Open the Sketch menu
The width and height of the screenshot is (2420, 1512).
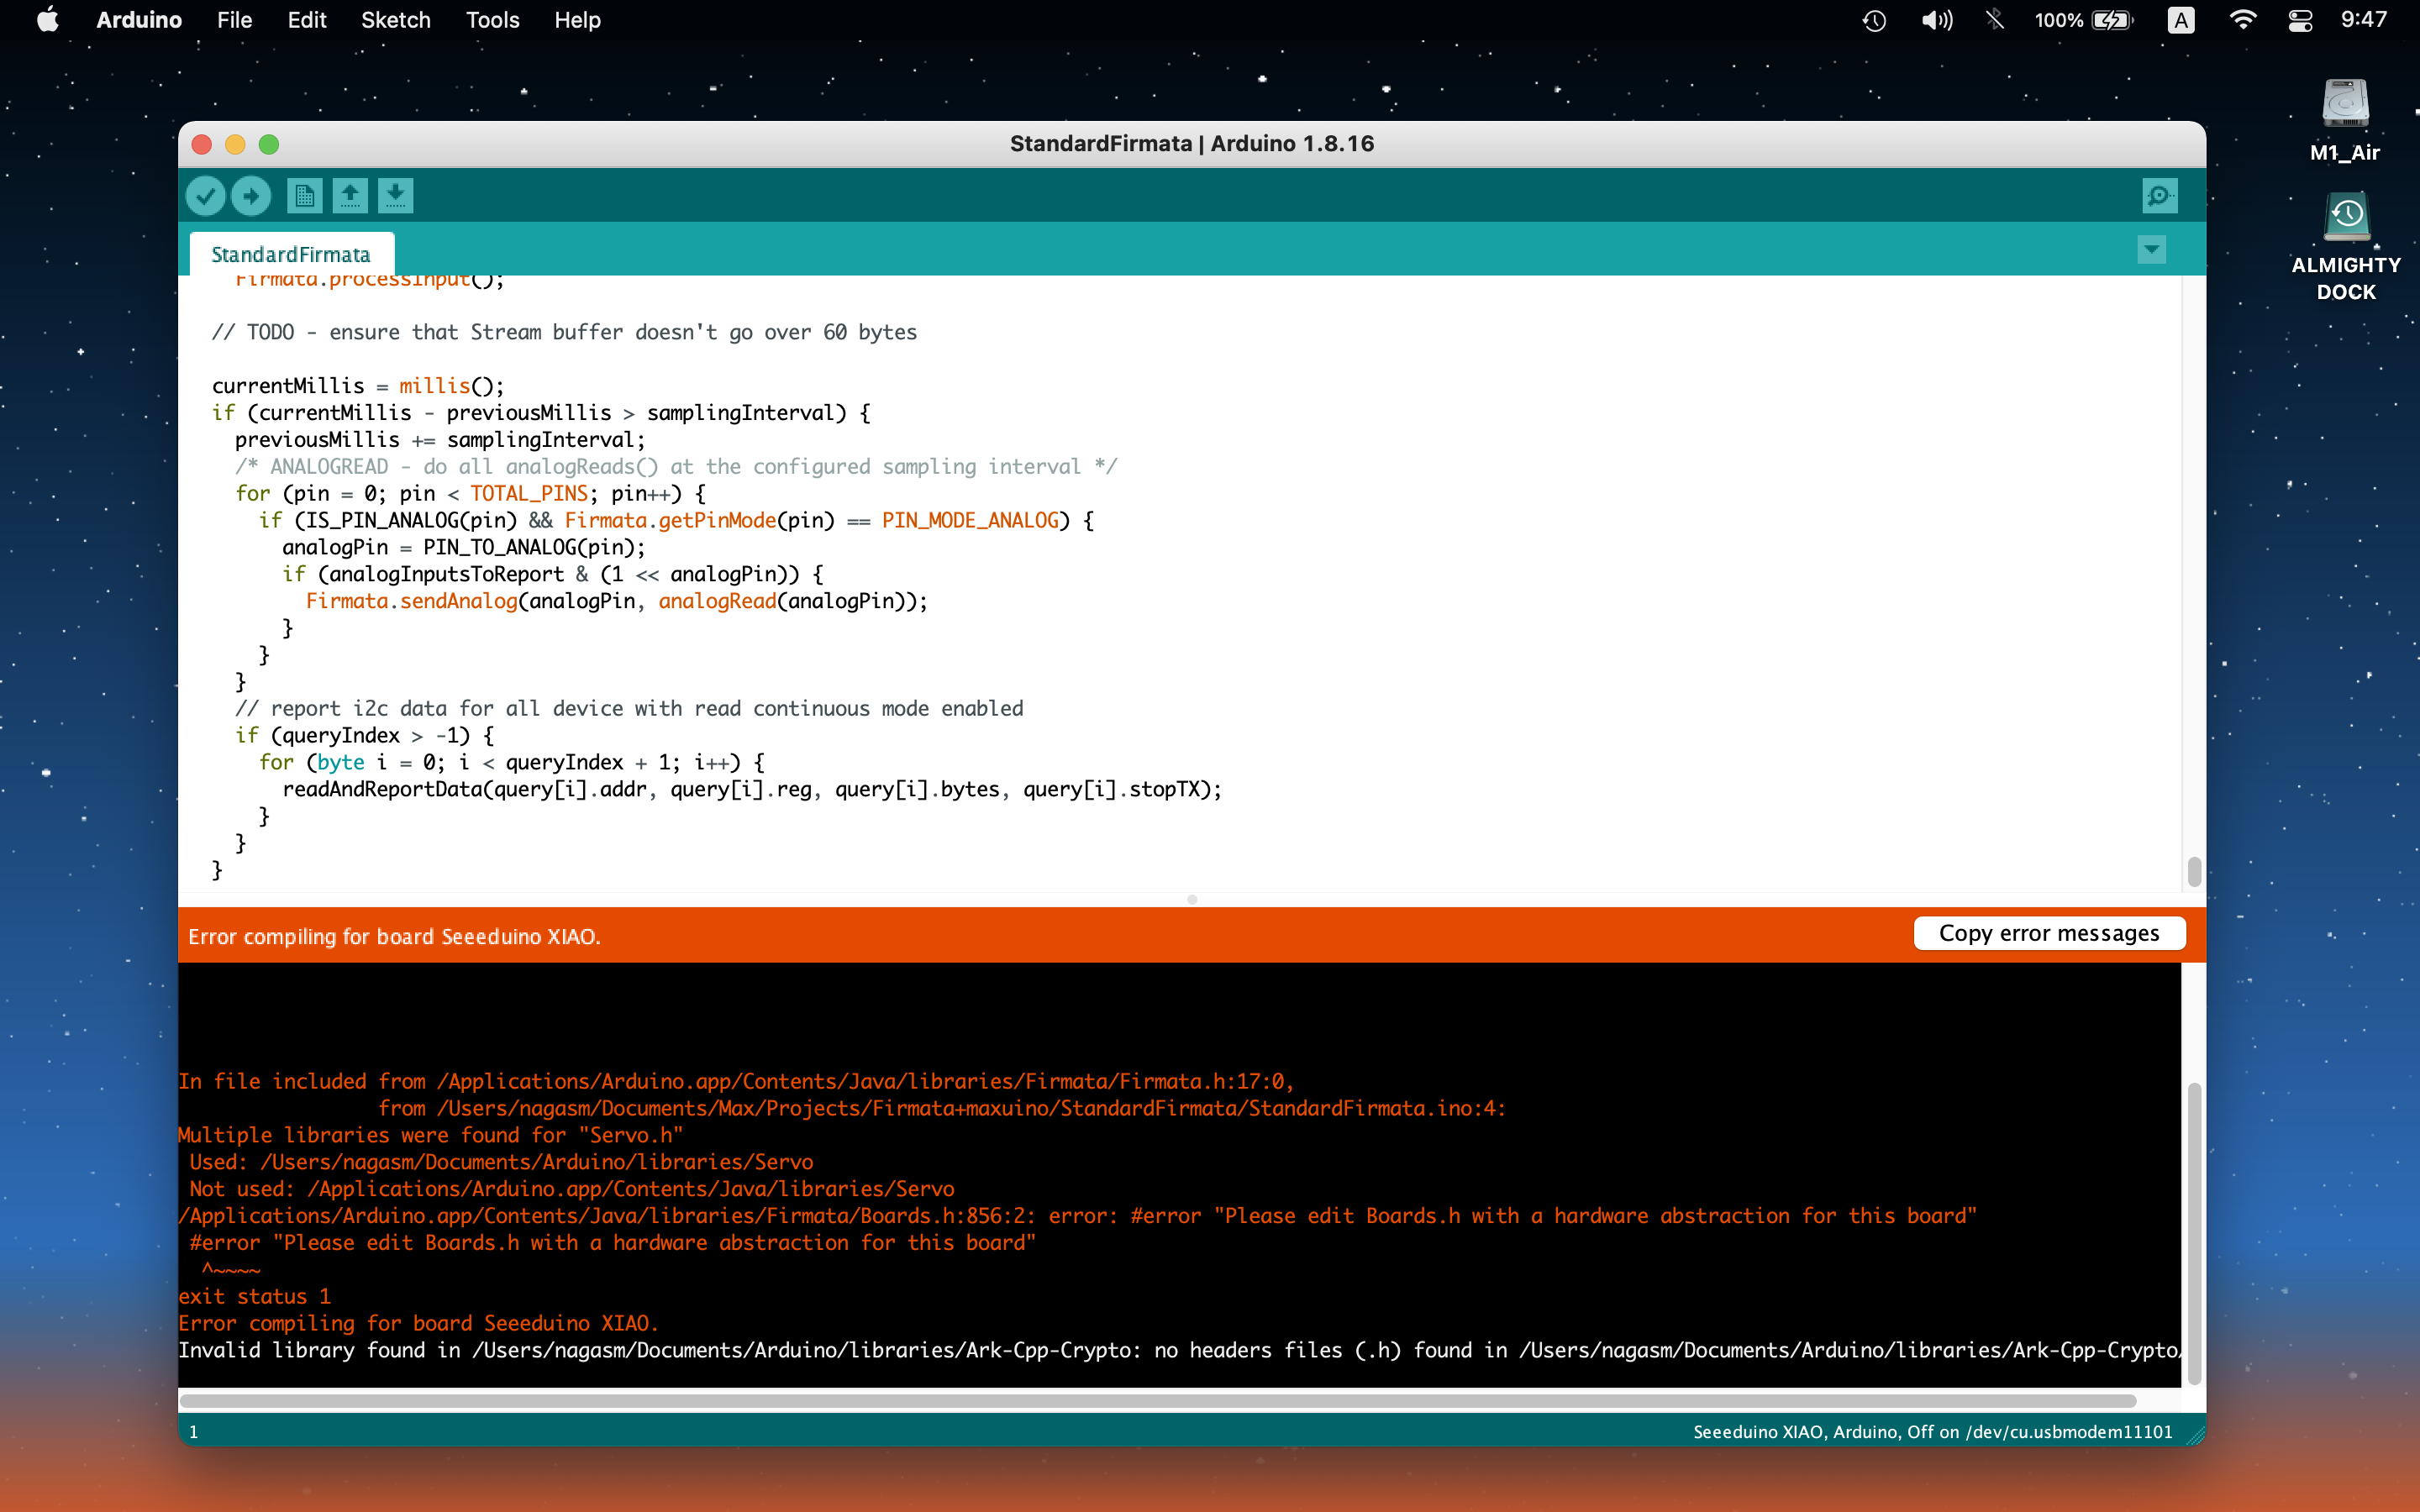[x=395, y=20]
